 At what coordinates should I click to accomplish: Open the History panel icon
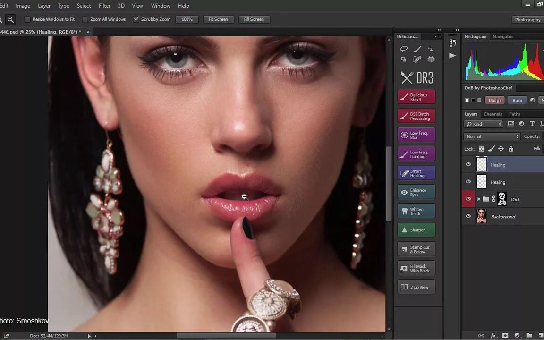[452, 42]
